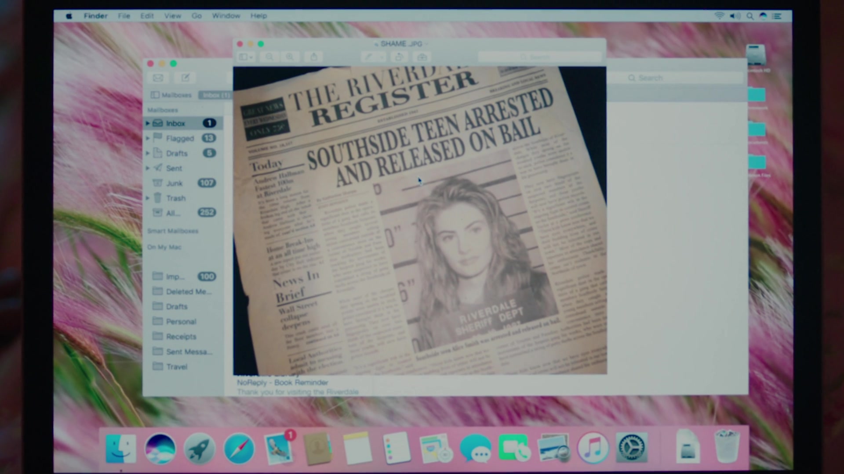Open Reminders from the Dock

click(x=397, y=449)
